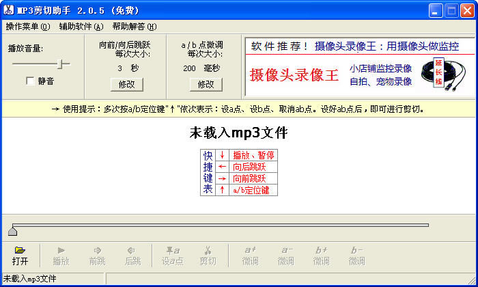Click the 播放 play toolbar button

pos(61,256)
